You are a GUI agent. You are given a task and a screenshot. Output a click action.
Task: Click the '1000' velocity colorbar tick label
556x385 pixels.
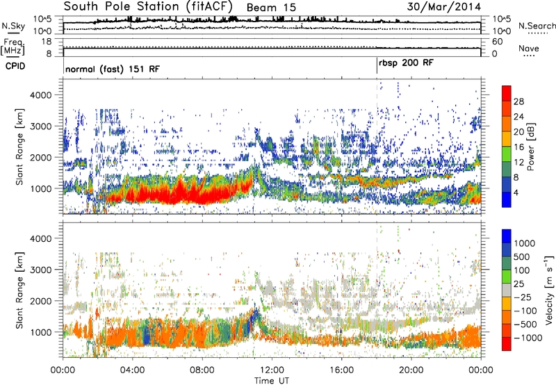tap(525, 243)
